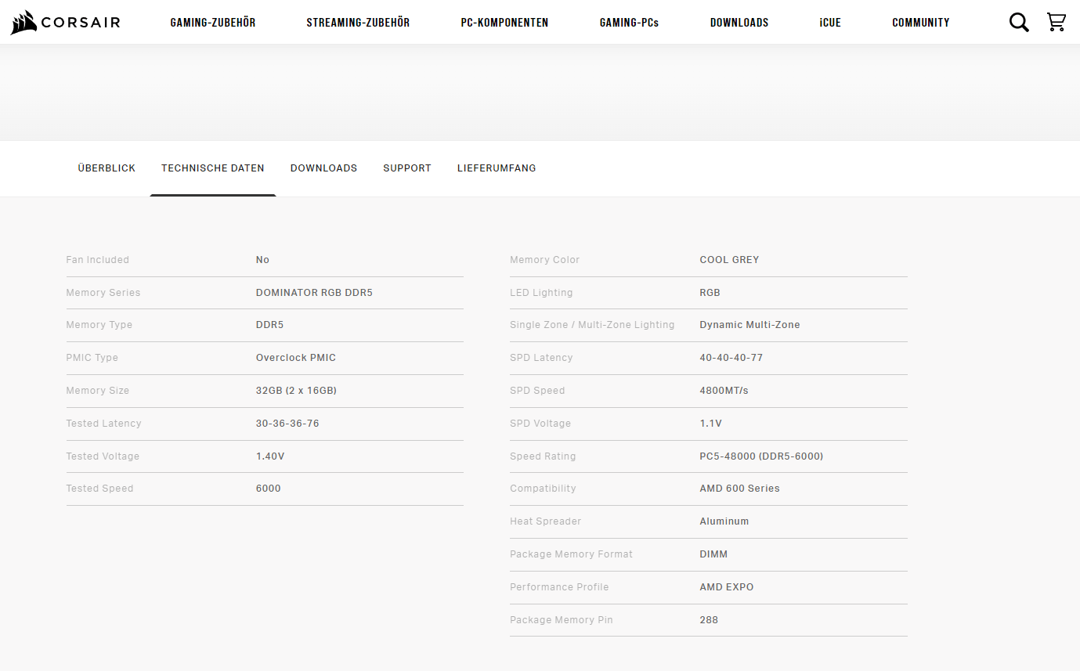Click the PC5-48000 (DDR5-6000) value
1080x671 pixels.
tap(761, 456)
